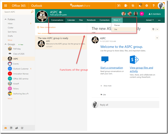
Task: Click the search magnifier icon
Action: [x=32, y=12]
